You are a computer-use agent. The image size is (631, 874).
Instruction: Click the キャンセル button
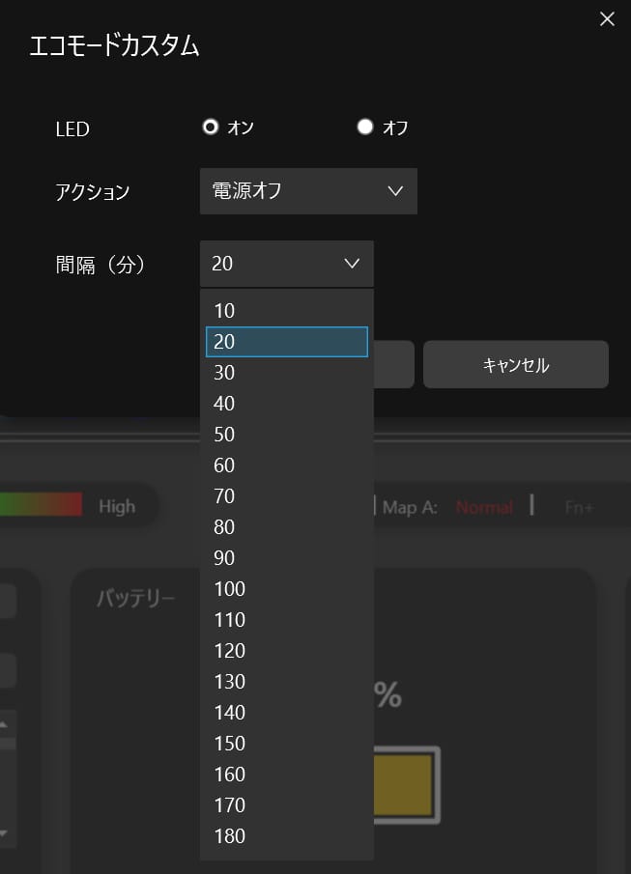(x=515, y=365)
